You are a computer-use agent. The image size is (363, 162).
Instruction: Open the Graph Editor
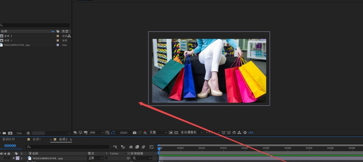151,147
